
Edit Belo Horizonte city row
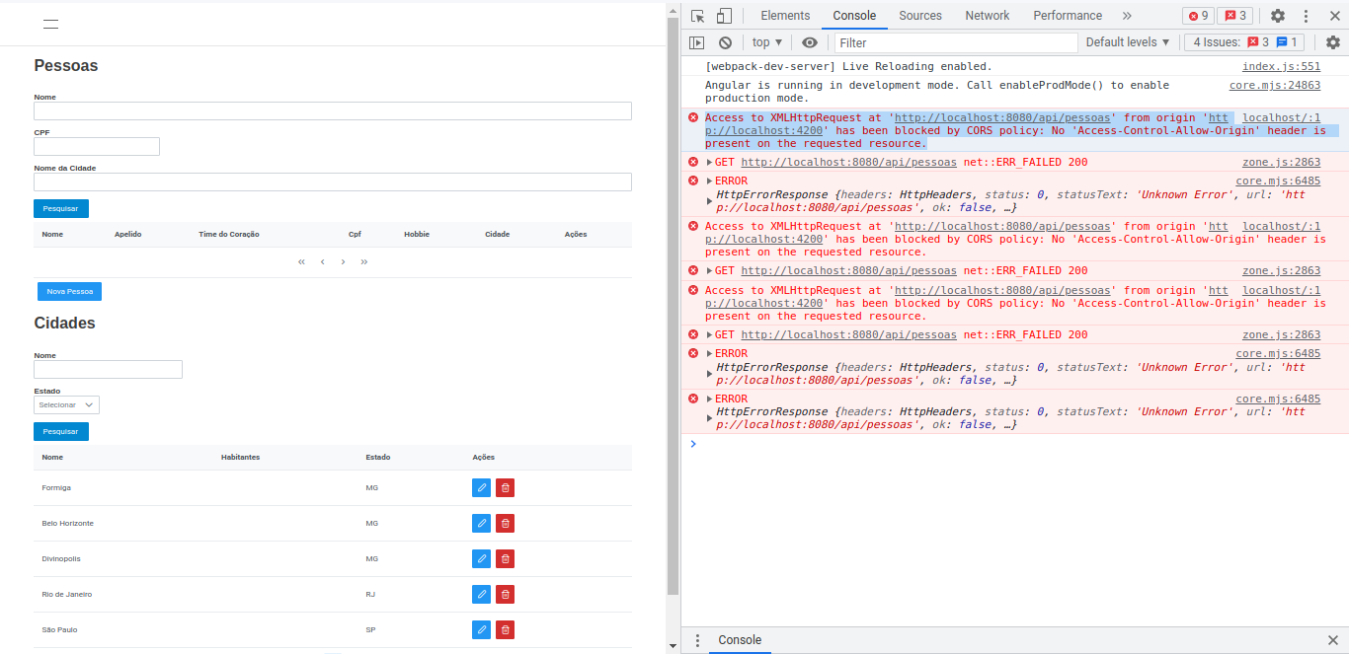pos(481,523)
